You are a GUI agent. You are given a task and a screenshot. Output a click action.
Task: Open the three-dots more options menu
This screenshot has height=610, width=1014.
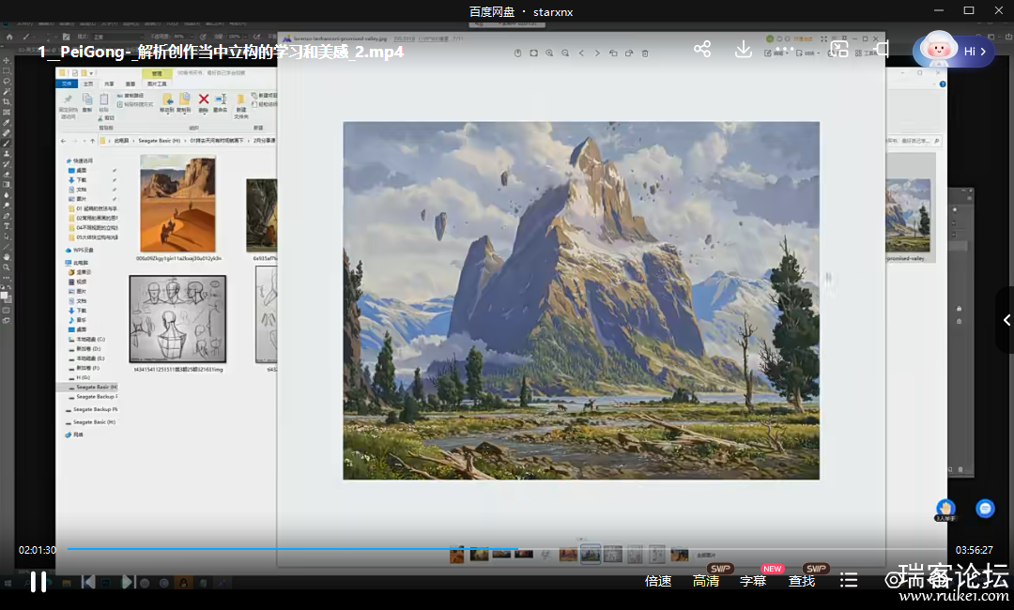click(785, 49)
